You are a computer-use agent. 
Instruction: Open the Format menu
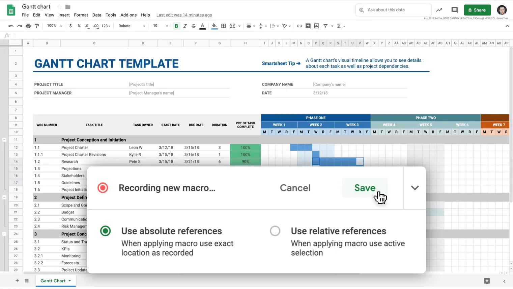[x=81, y=15]
